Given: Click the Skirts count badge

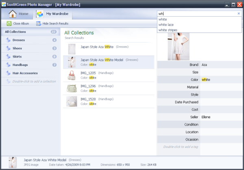Looking at the screenshot, I should (x=54, y=57).
